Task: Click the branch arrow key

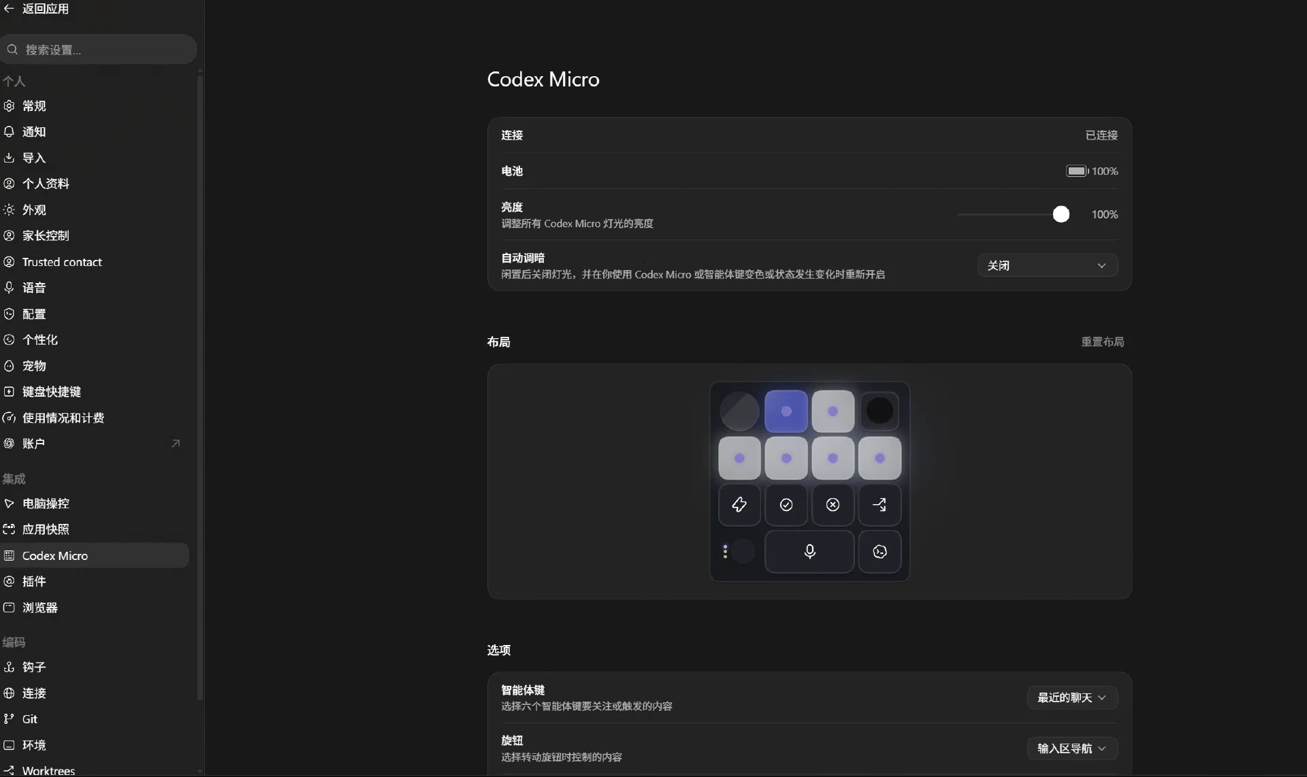Action: [880, 505]
